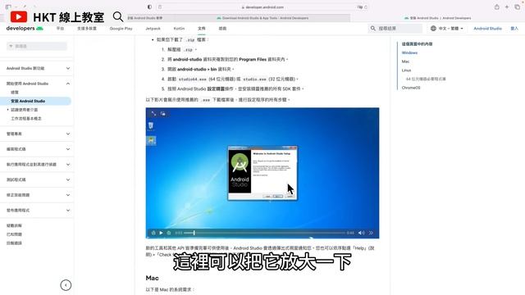Collapse sidebar with circular arrow button
This screenshot has height=295, width=525.
[x=66, y=285]
